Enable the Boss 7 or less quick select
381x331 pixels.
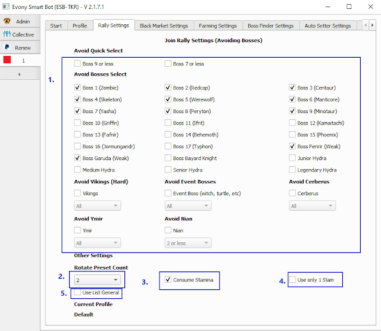pos(168,64)
